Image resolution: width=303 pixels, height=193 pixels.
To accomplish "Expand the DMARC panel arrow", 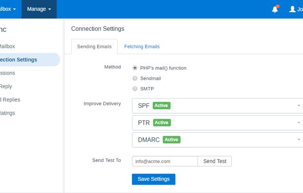I will [299, 140].
